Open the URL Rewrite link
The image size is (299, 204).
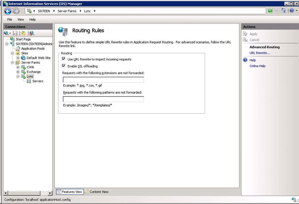point(260,53)
